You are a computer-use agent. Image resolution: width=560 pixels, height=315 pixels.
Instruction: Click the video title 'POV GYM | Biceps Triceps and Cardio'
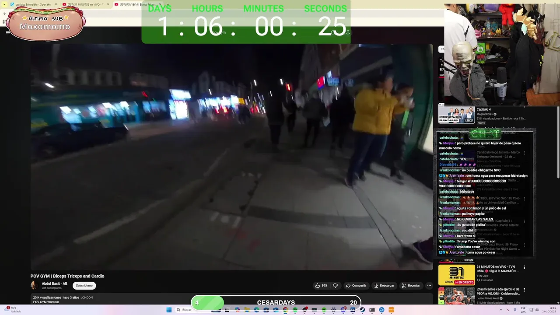click(x=67, y=276)
